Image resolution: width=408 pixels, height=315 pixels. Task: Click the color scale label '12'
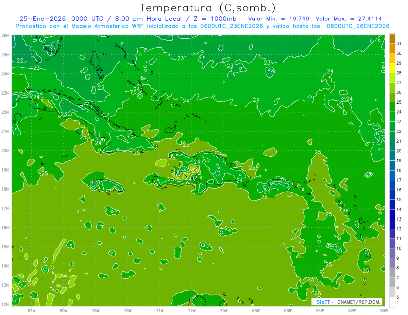(x=399, y=229)
